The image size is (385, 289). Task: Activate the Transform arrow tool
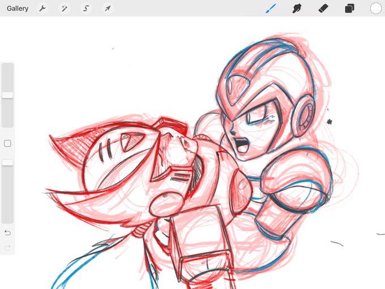tap(108, 8)
